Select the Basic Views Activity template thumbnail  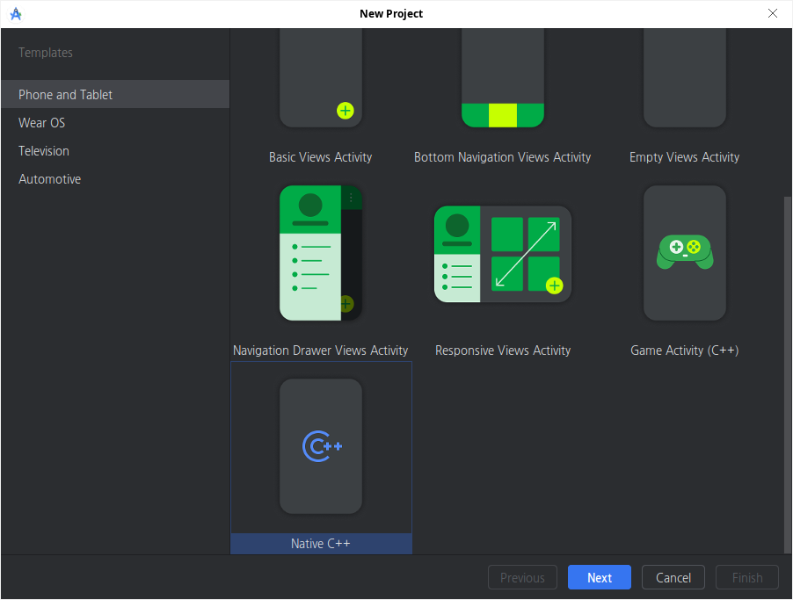click(321, 78)
